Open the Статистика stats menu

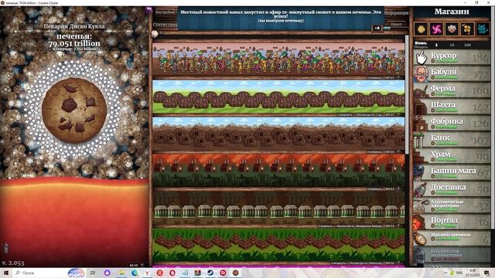point(165,24)
